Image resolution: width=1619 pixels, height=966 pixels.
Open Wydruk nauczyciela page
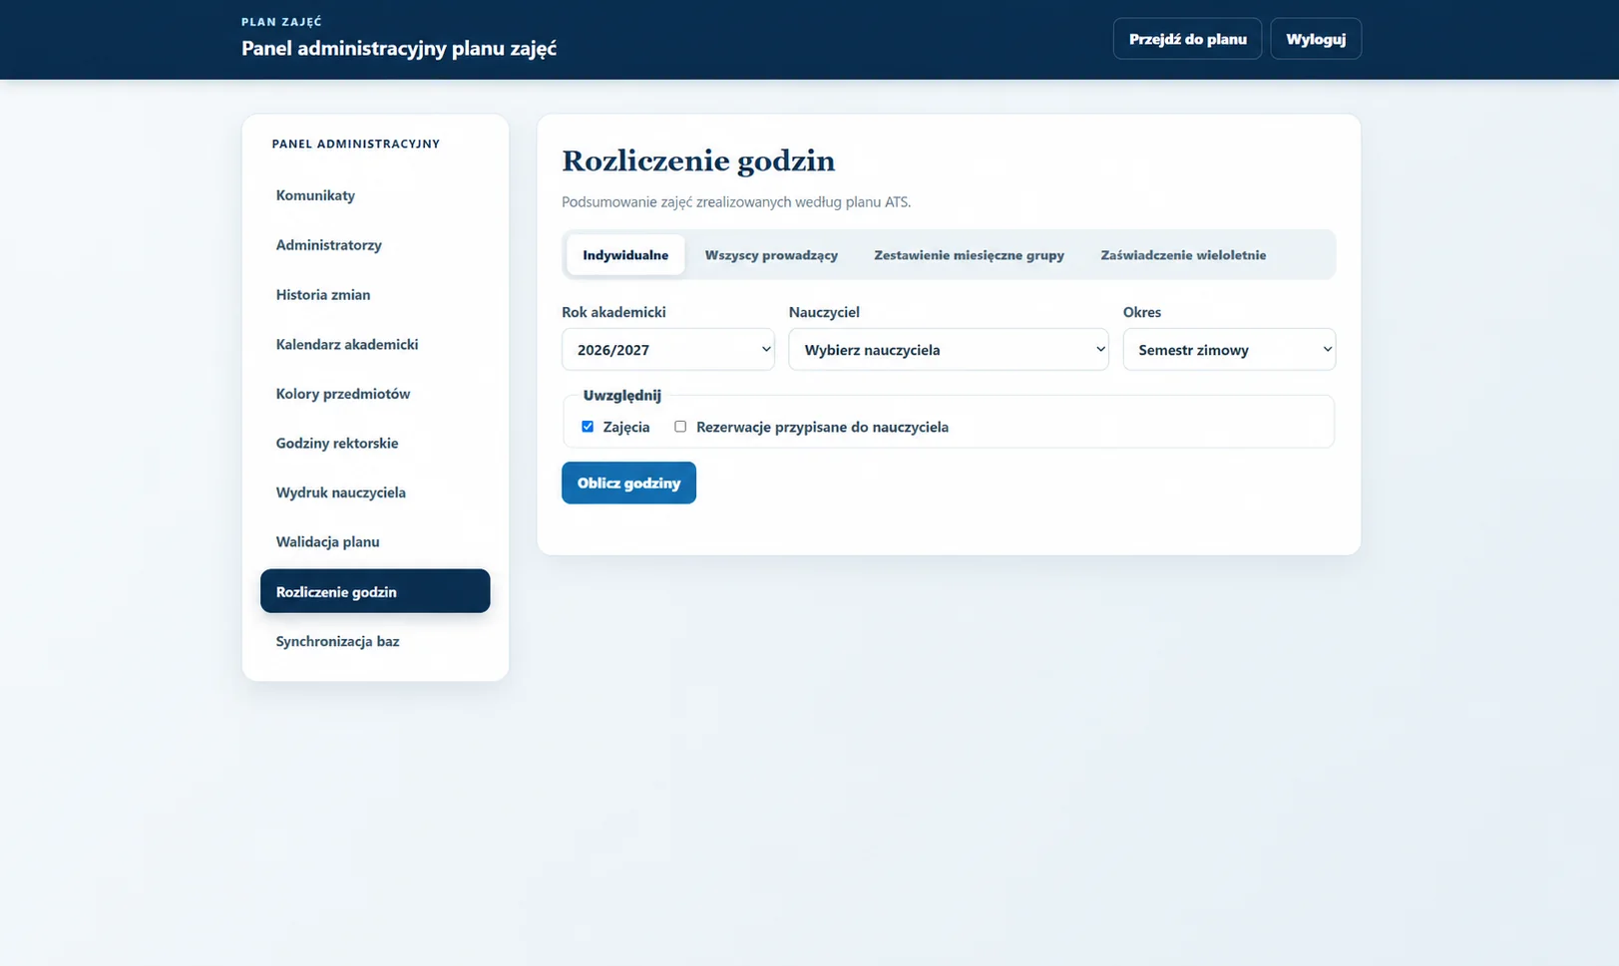click(x=375, y=492)
